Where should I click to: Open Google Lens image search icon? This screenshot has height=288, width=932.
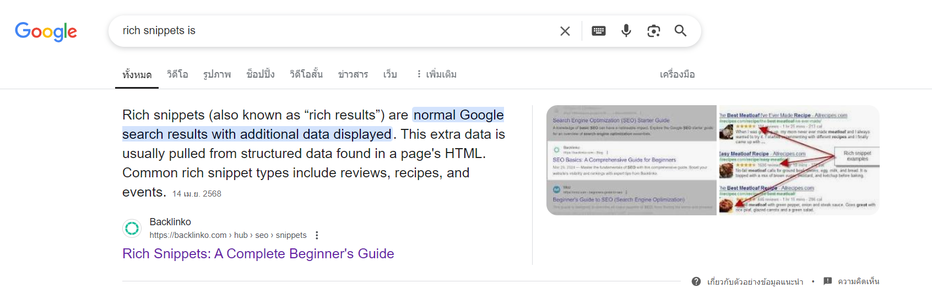(654, 31)
